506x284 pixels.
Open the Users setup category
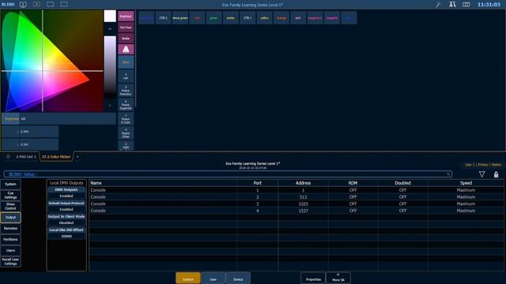[x=10, y=250]
